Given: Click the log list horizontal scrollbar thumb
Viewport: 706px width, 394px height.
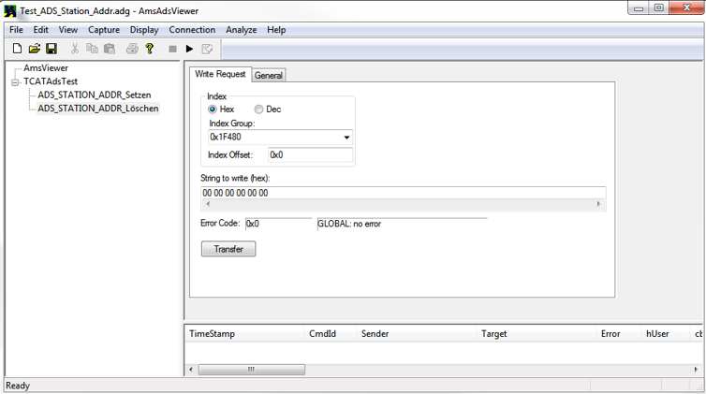Looking at the screenshot, I should [251, 370].
